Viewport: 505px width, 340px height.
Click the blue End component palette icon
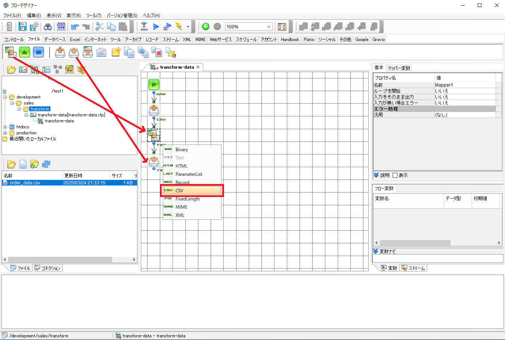(38, 52)
